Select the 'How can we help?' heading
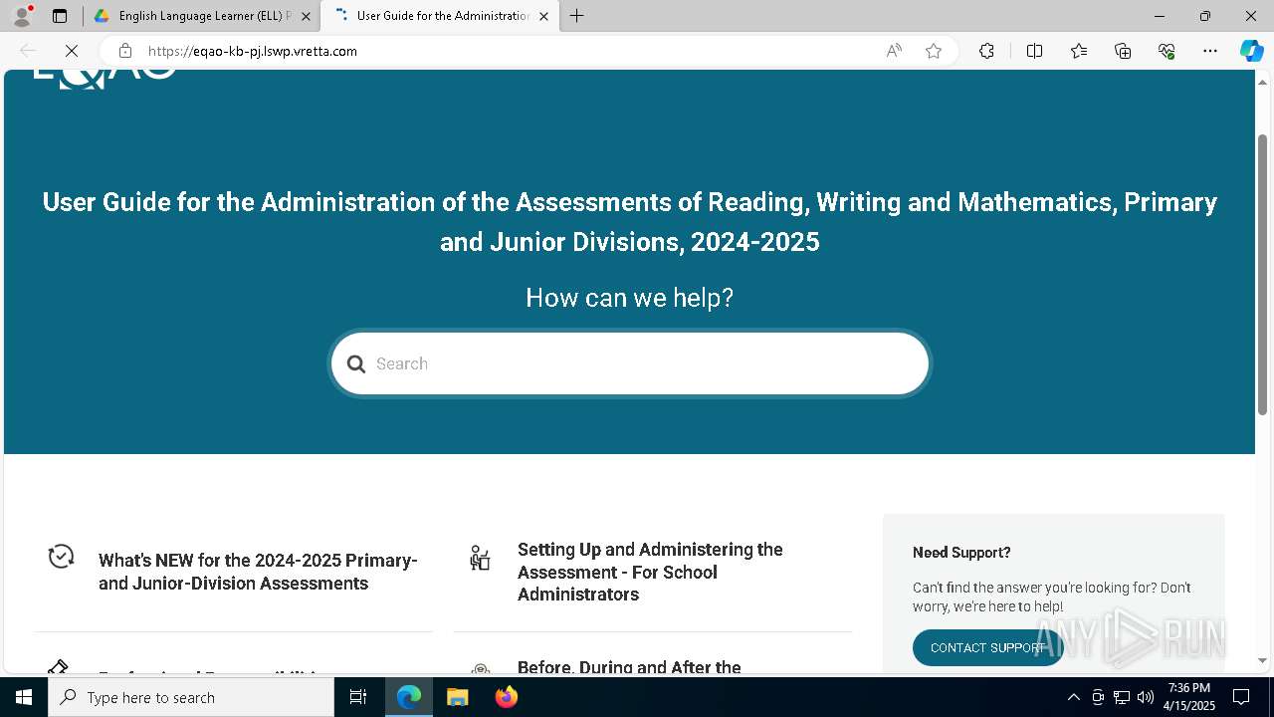 pyautogui.click(x=629, y=298)
